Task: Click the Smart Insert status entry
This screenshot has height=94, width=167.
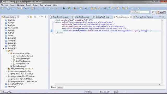Action: tap(105, 92)
